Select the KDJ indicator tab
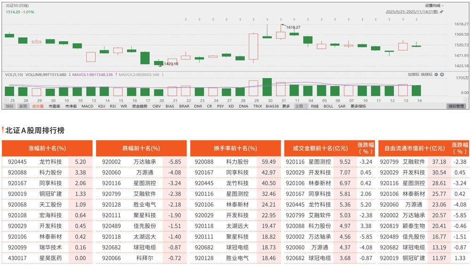The height and width of the screenshot is (267, 471). 101,106
